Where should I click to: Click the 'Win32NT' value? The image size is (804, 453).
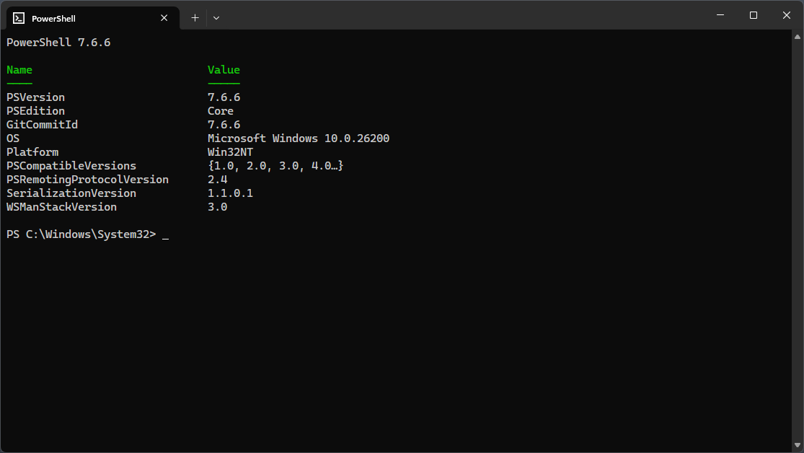pyautogui.click(x=230, y=152)
